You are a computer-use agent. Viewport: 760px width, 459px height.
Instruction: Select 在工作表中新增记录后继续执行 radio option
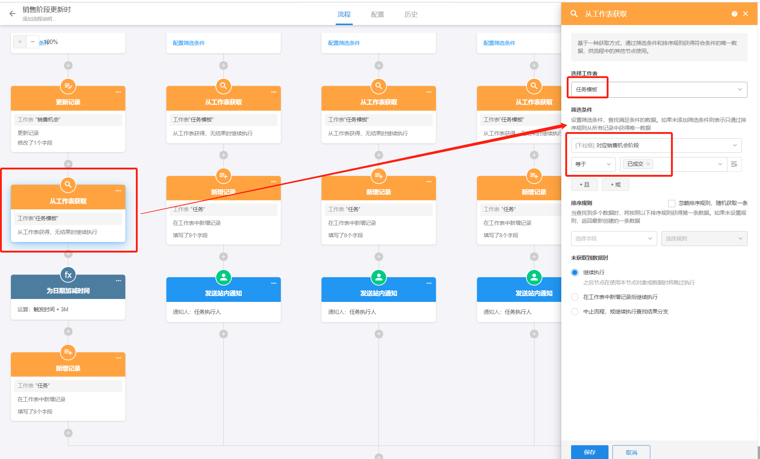pos(575,297)
